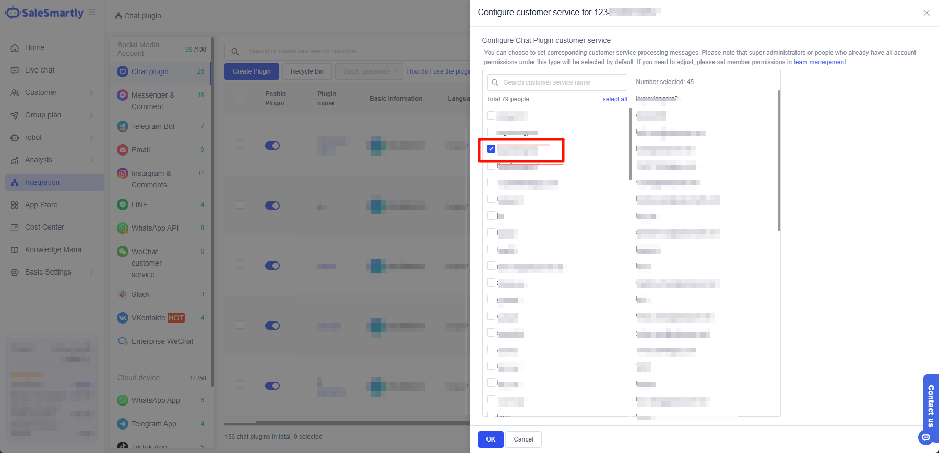Go to the App Store menu item
Viewport: 939px width, 453px height.
pyautogui.click(x=41, y=205)
